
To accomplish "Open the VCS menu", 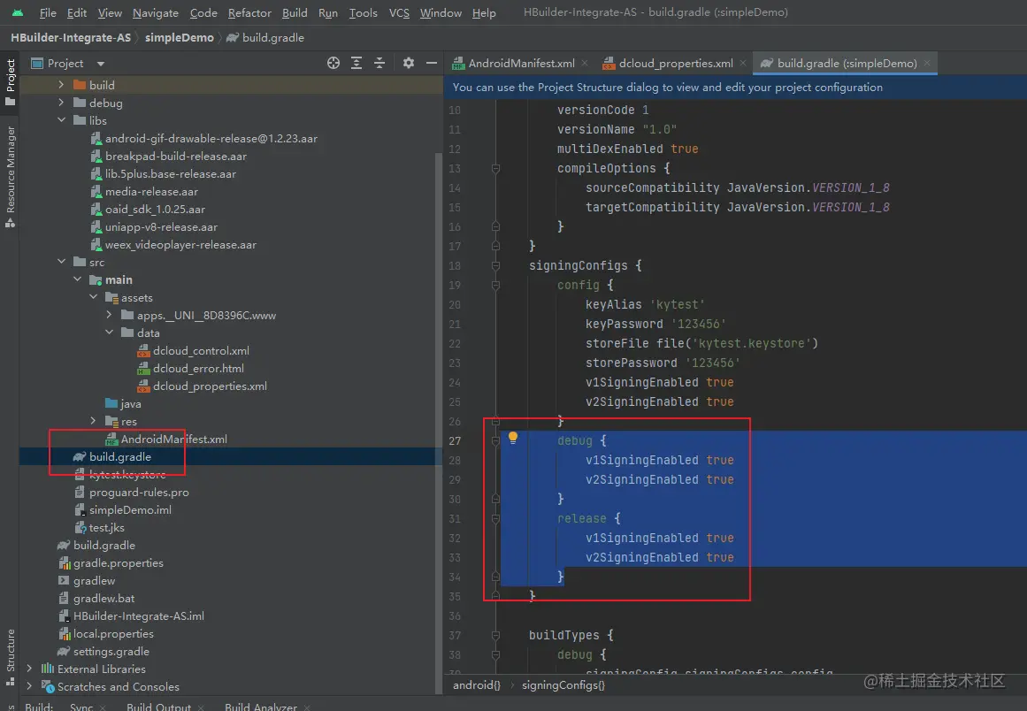I will pyautogui.click(x=399, y=12).
